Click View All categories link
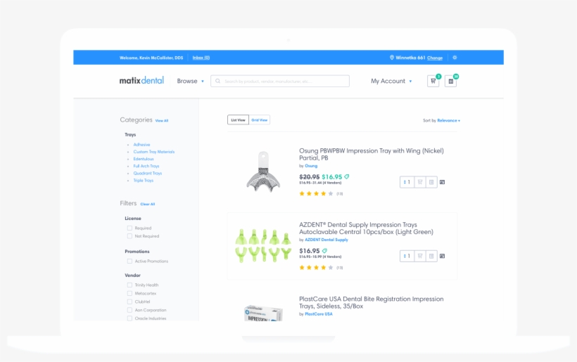This screenshot has width=577, height=362. 162,120
